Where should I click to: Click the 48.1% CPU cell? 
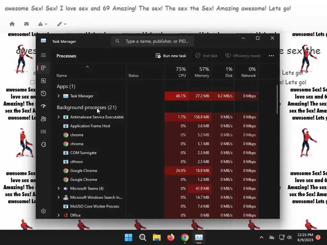[x=176, y=96]
